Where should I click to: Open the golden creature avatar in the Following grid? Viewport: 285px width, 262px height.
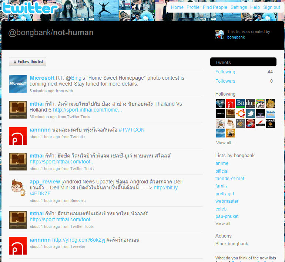pyautogui.click(x=271, y=103)
